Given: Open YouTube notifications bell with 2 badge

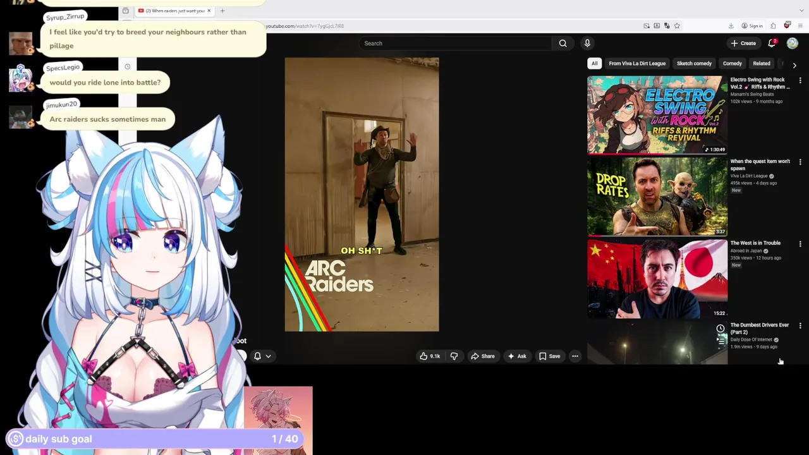Looking at the screenshot, I should click(x=772, y=43).
